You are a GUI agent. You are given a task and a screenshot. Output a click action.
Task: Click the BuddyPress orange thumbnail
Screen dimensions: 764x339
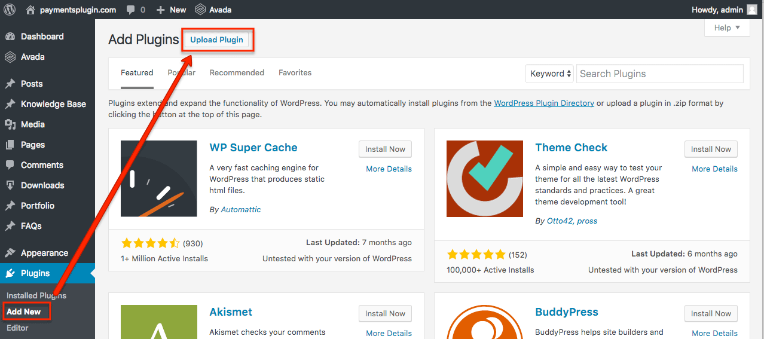pos(485,322)
